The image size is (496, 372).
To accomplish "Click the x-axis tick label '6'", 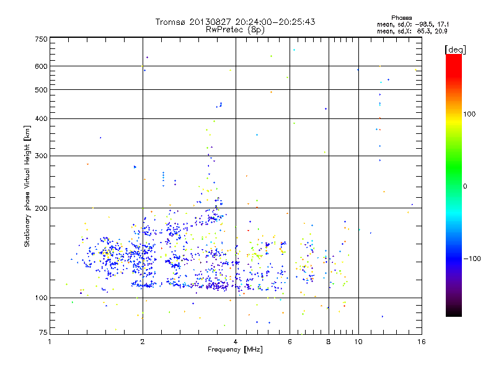I will [x=290, y=342].
